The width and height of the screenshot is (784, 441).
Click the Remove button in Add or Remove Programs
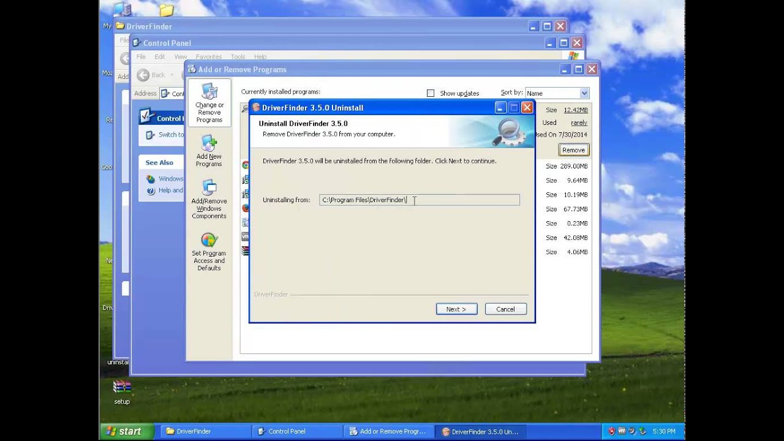pyautogui.click(x=573, y=150)
